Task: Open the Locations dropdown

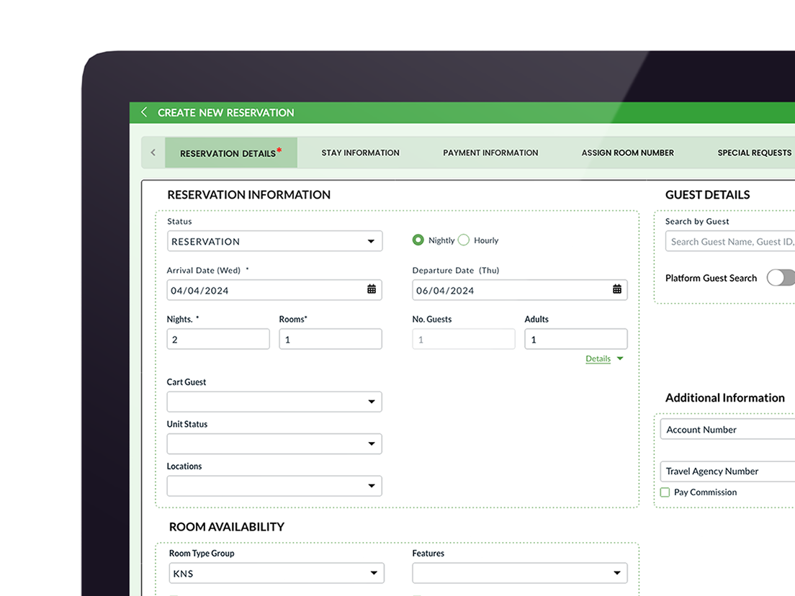Action: [274, 486]
